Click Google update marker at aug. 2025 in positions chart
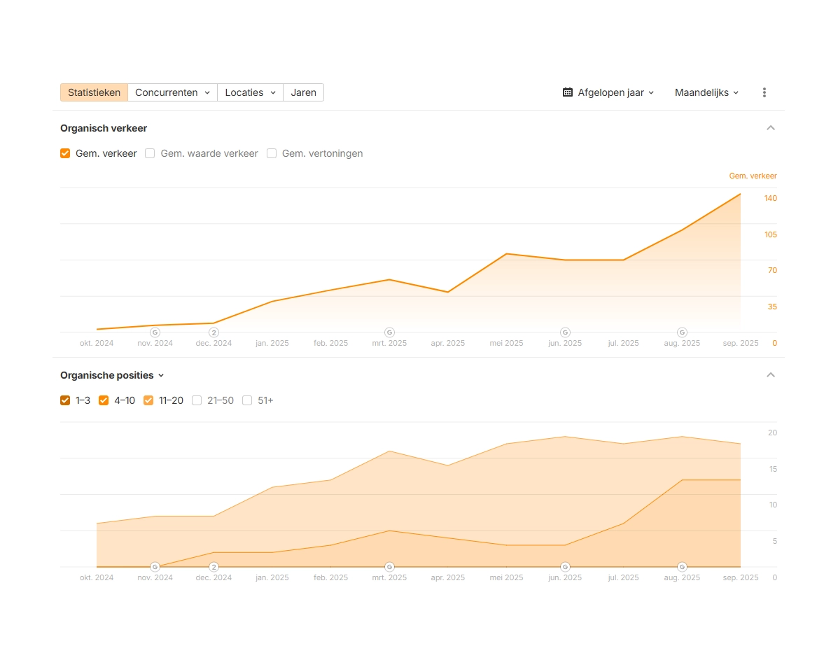838x667 pixels. (x=682, y=566)
